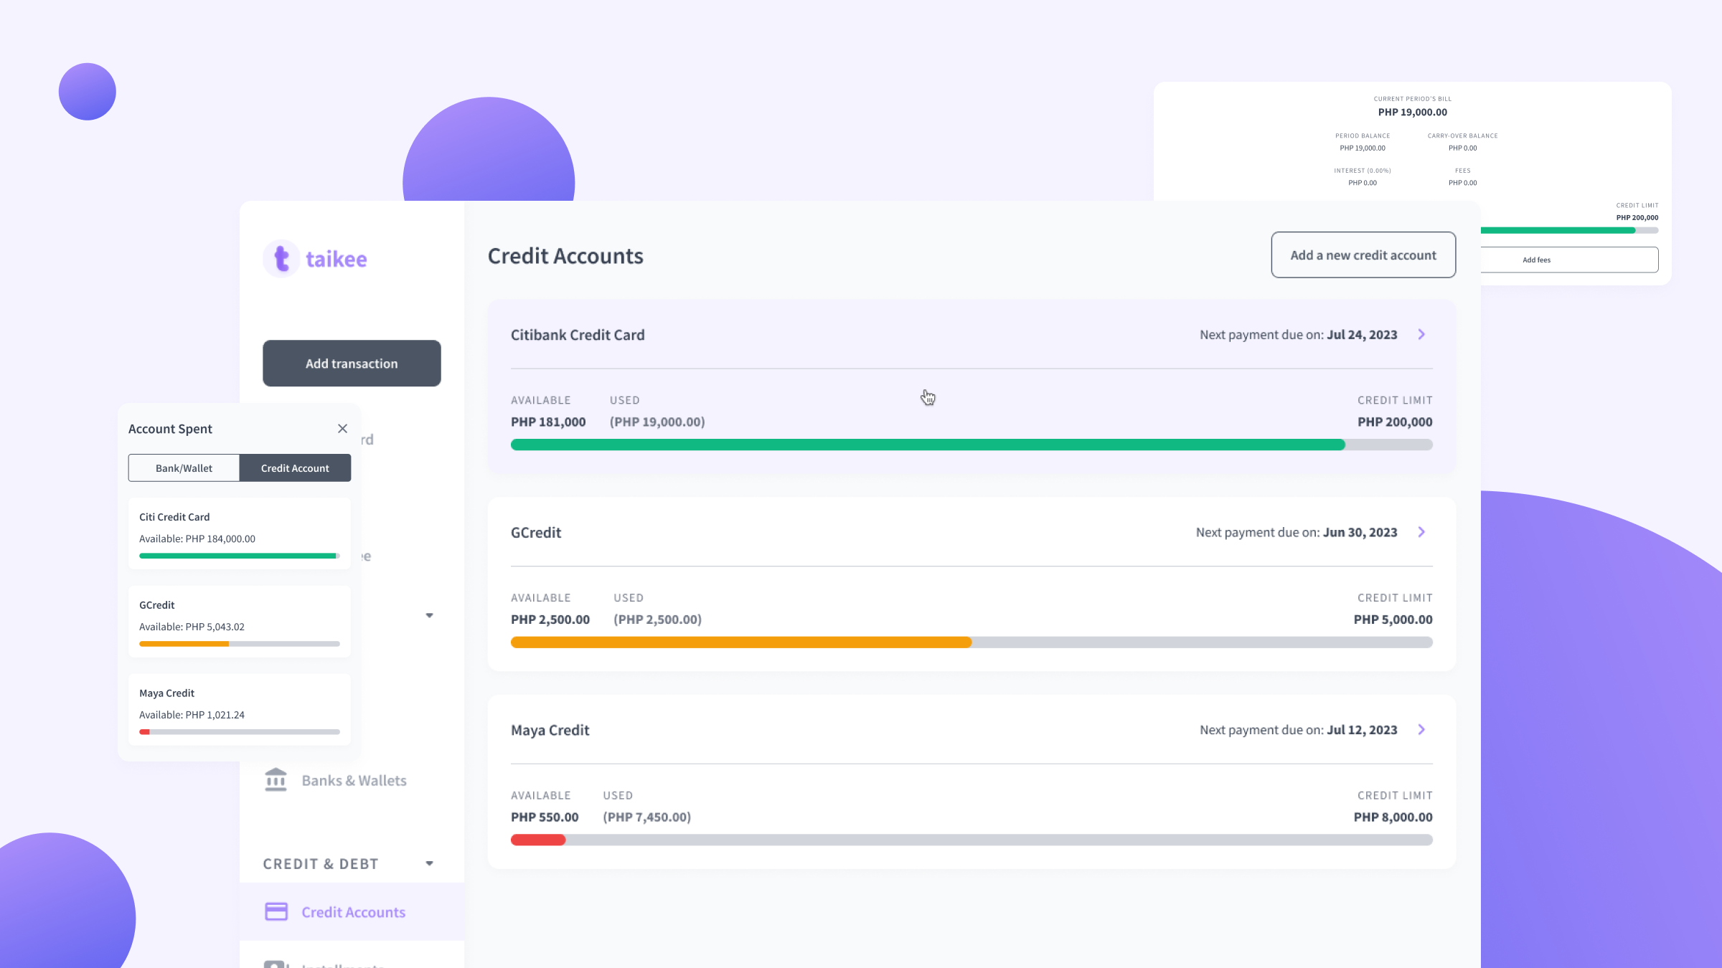1722x968 pixels.
Task: Click credit limit PHP 200,000 in Citibank card
Action: click(x=1395, y=422)
